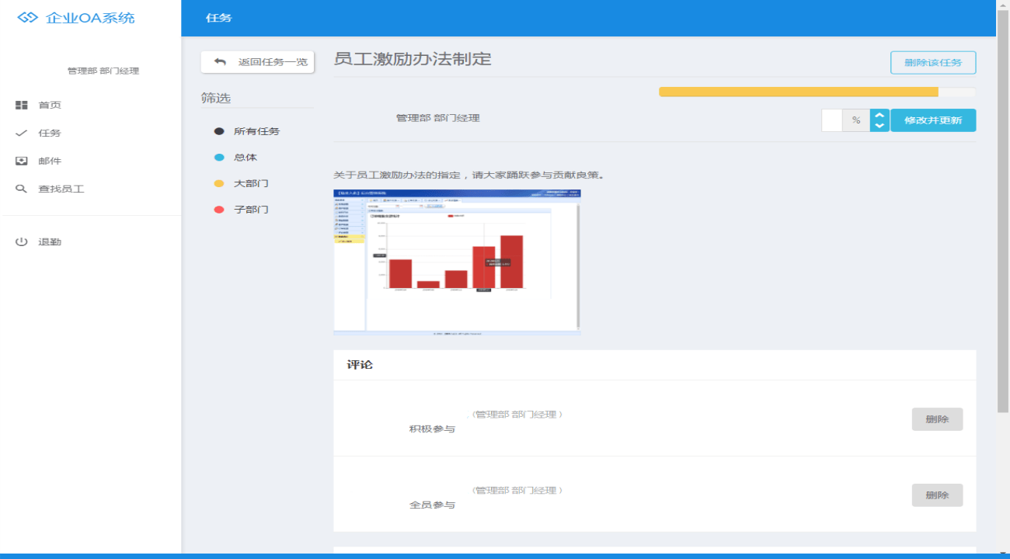Click the 任务 checkmark icon in sidebar
Viewport: 1010px width, 559px height.
pyautogui.click(x=21, y=133)
